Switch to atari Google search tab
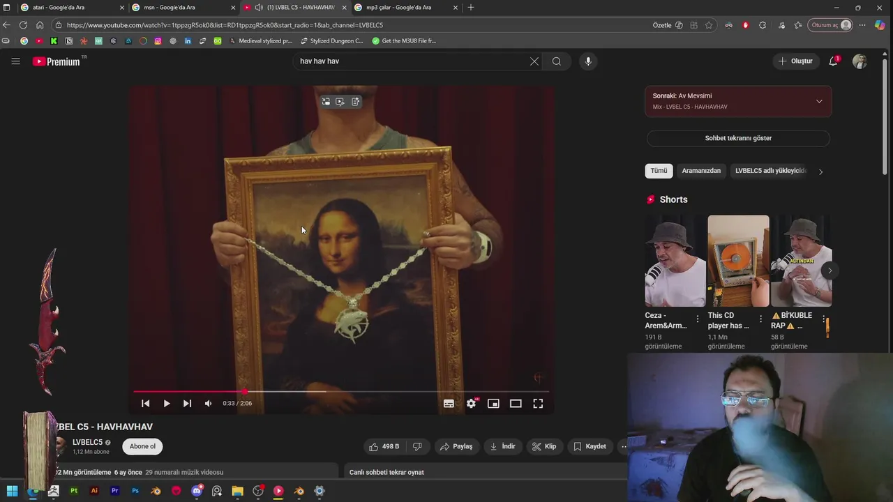The height and width of the screenshot is (502, 893). [73, 8]
